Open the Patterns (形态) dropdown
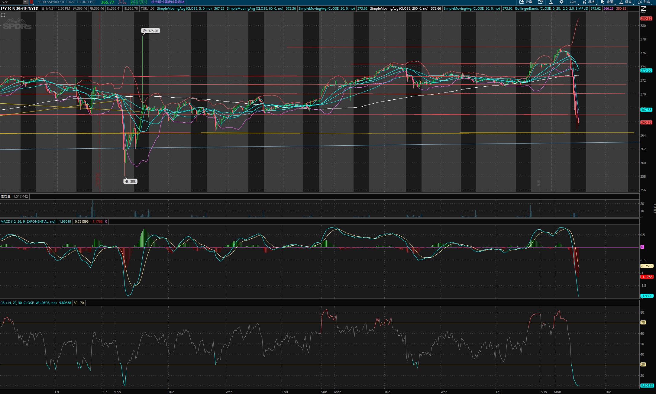 click(x=644, y=2)
